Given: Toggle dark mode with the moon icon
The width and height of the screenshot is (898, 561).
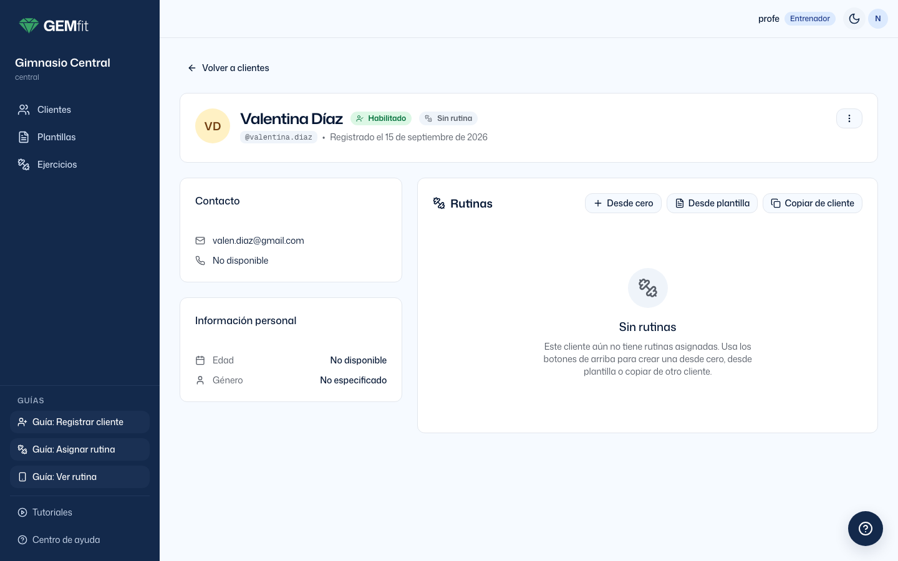Looking at the screenshot, I should [x=854, y=19].
